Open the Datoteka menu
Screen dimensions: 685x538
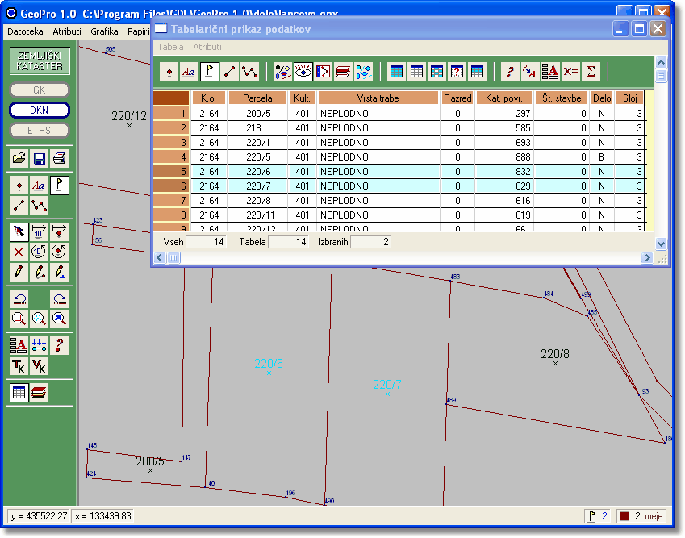coord(25,31)
